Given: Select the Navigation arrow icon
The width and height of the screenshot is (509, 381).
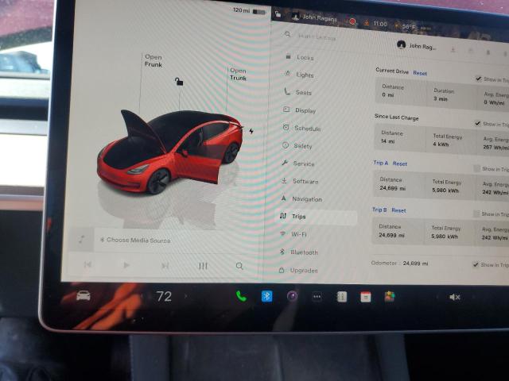Looking at the screenshot, I should click(x=284, y=198).
